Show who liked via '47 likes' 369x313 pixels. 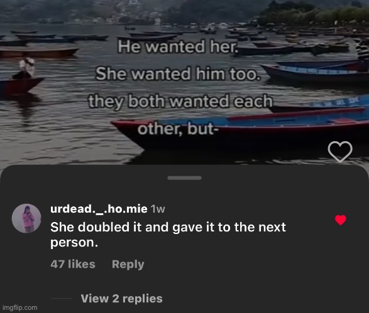(x=73, y=264)
